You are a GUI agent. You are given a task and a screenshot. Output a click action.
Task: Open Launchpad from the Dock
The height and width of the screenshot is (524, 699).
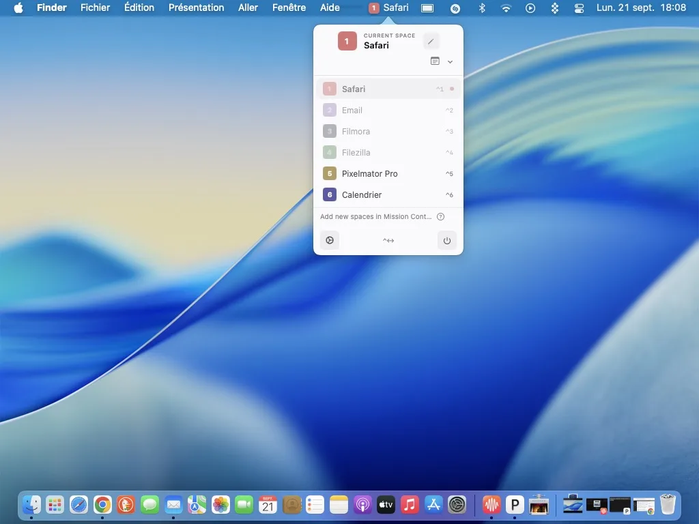coord(55,504)
